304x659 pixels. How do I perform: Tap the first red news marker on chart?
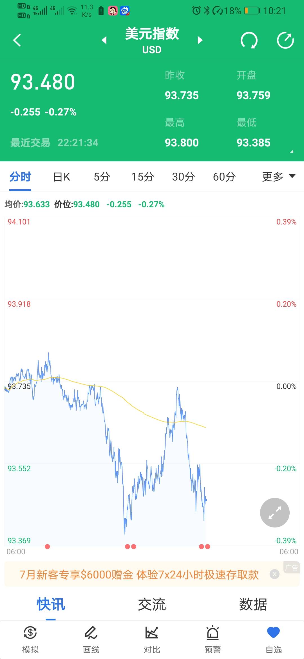[x=47, y=547]
